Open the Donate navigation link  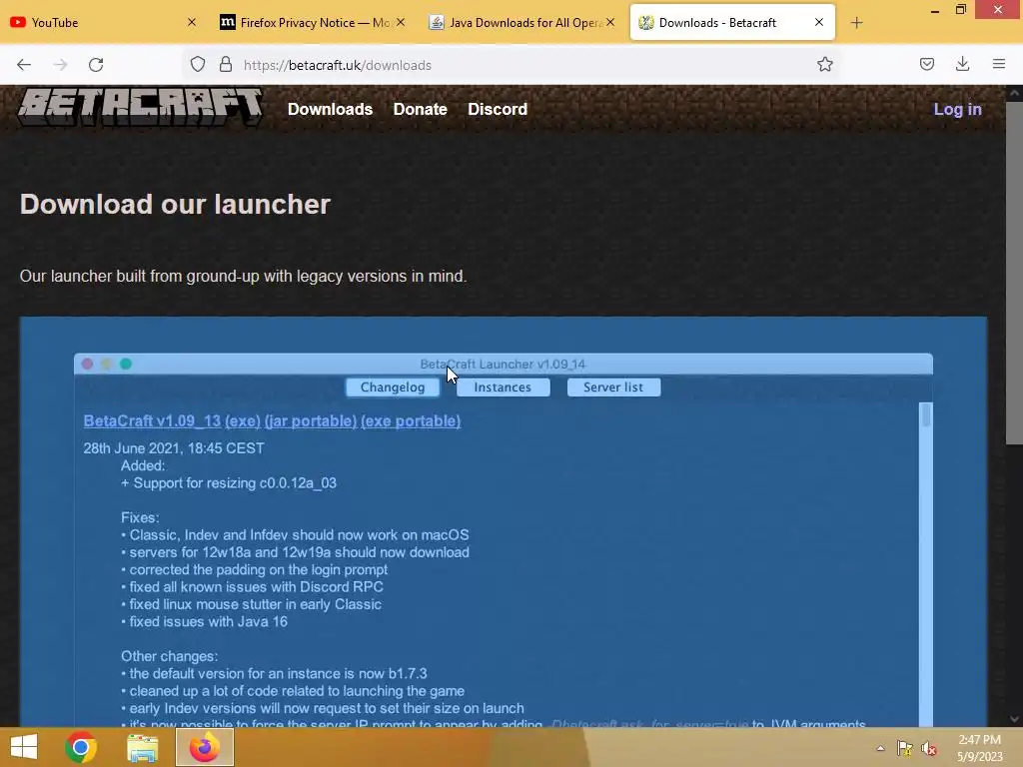pyautogui.click(x=421, y=109)
